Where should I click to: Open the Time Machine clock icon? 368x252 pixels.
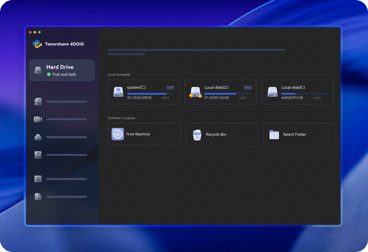pos(117,134)
